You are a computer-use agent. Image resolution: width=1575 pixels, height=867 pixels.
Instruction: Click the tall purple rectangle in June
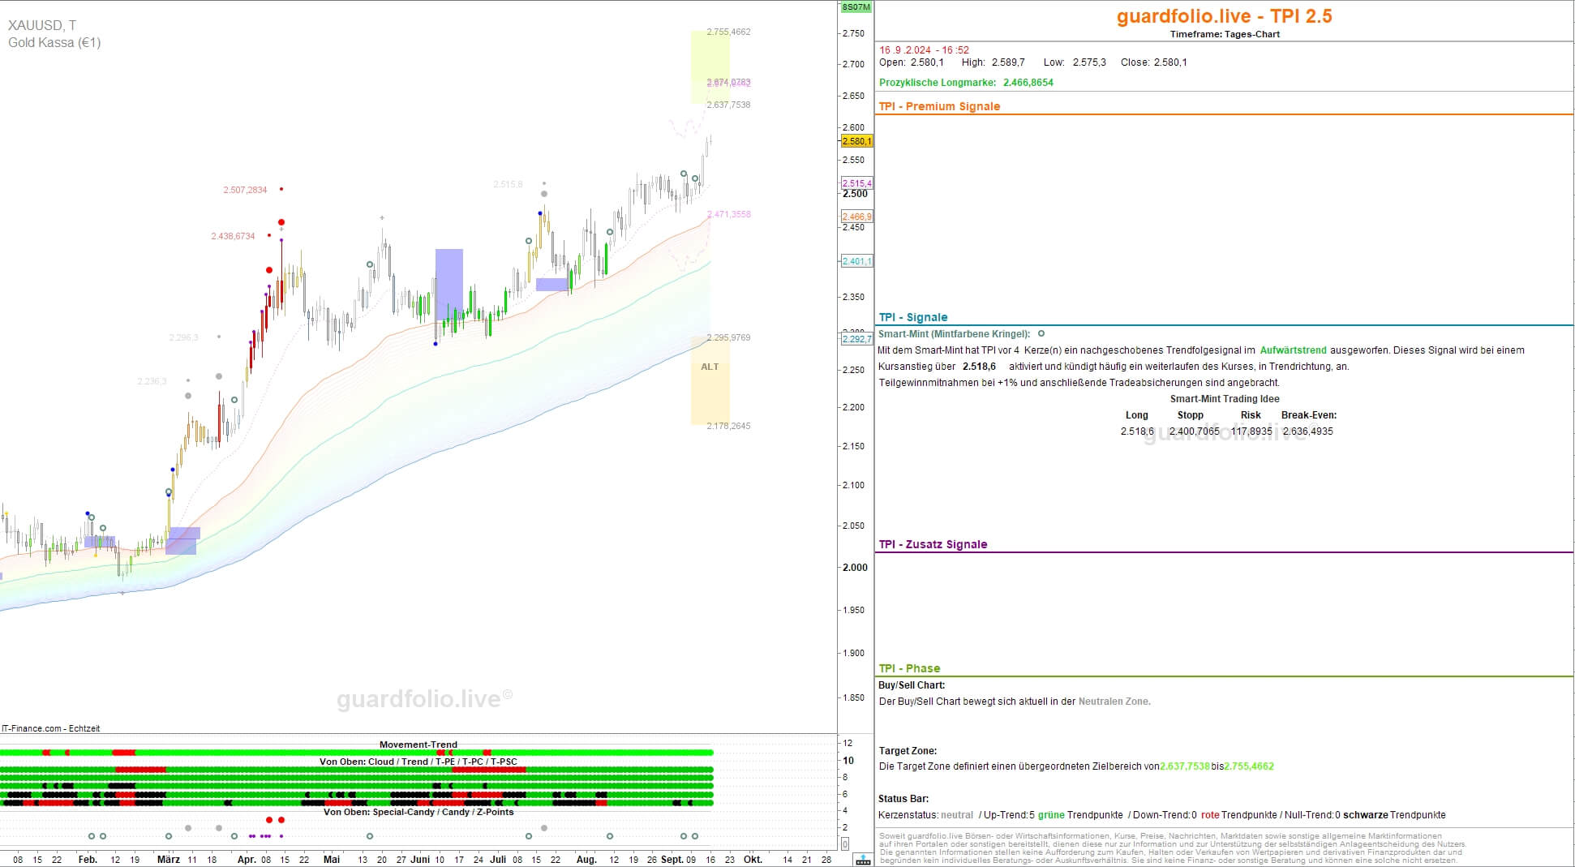[449, 285]
